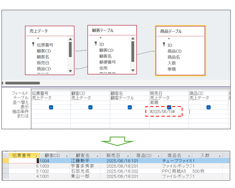The width and height of the screenshot is (235, 188).
Task: Select the 商品テーブル title bar
Action: tap(181, 31)
